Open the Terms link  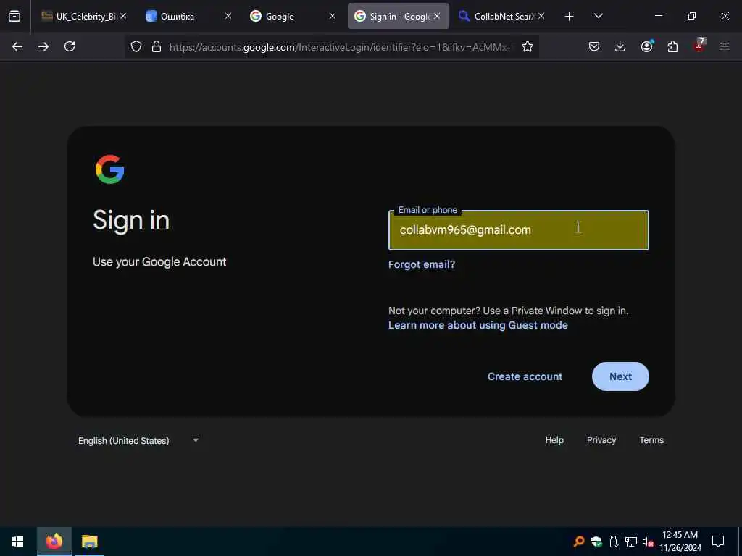tap(651, 439)
